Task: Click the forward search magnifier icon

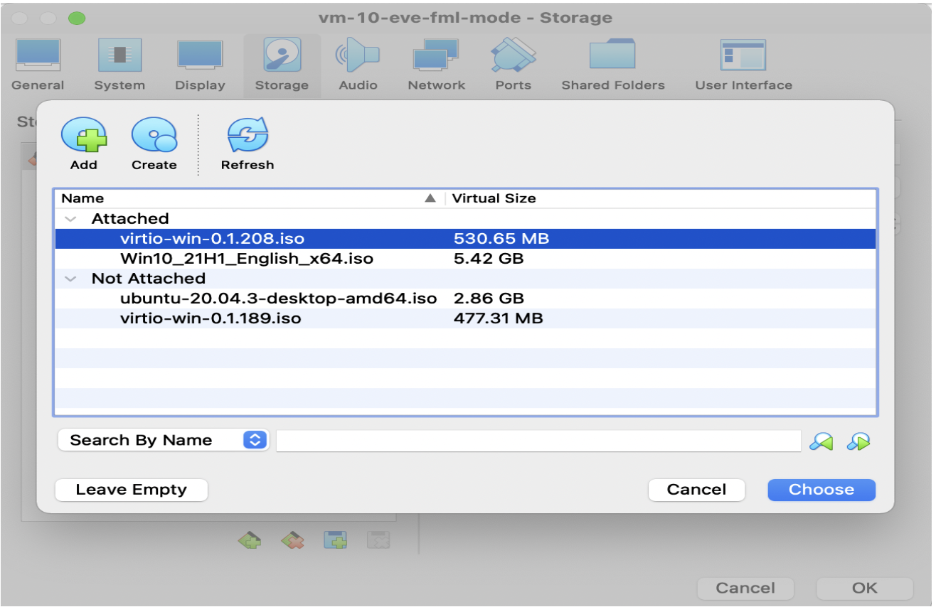Action: click(858, 441)
